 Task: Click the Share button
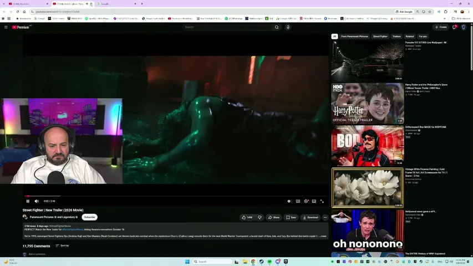coord(274,217)
